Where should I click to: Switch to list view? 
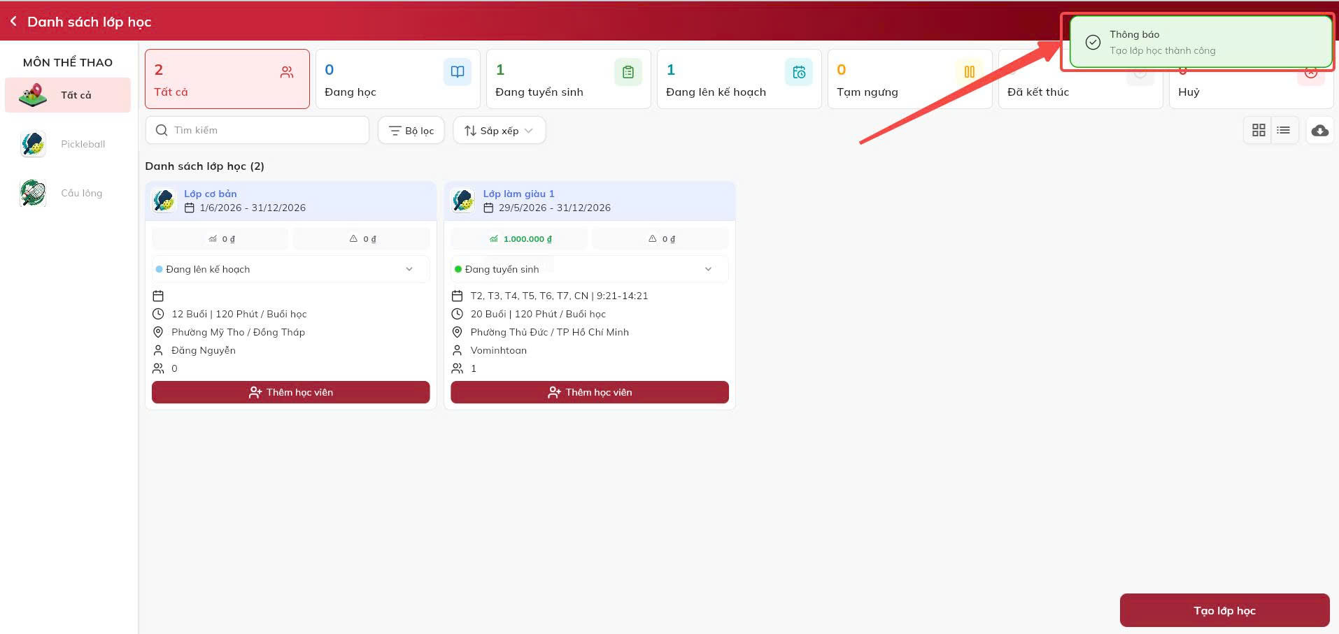(x=1284, y=130)
